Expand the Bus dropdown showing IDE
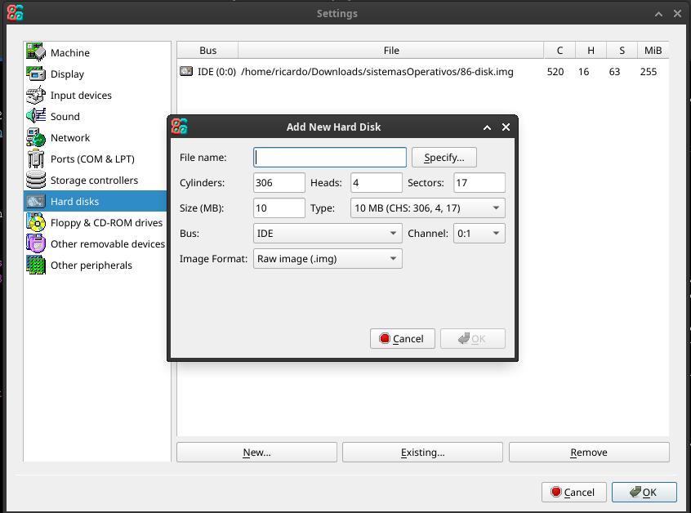 328,233
